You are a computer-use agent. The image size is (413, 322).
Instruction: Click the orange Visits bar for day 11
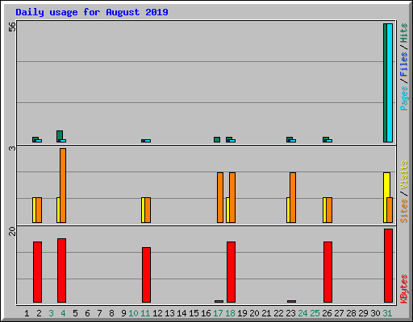148,210
